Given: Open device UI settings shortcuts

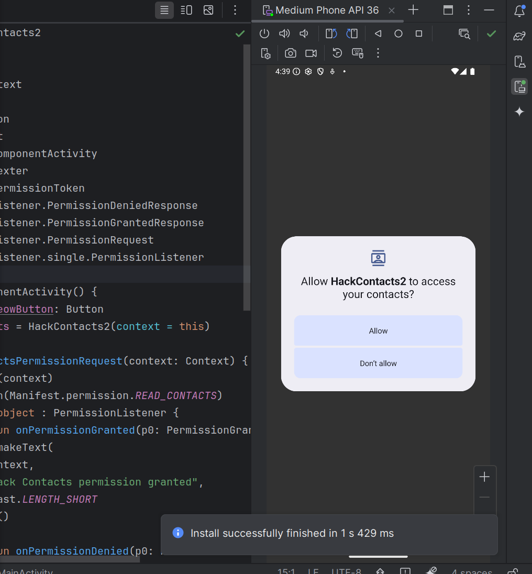Looking at the screenshot, I should (x=265, y=53).
